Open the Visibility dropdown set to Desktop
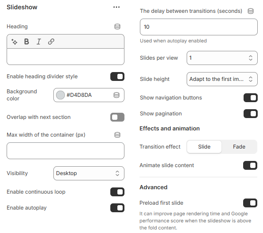This screenshot has height=233, width=263. click(89, 173)
